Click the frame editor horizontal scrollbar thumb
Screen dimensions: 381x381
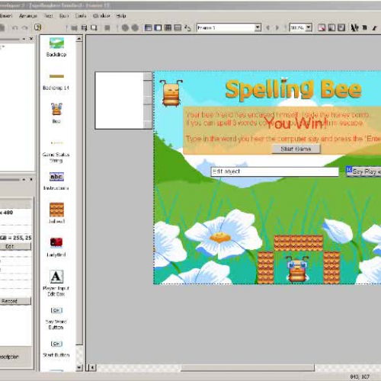click(248, 367)
